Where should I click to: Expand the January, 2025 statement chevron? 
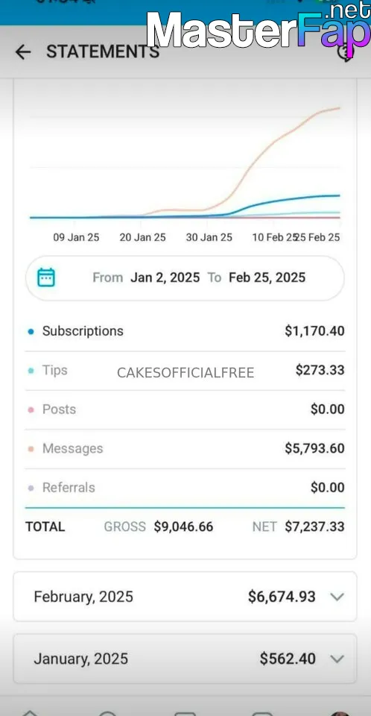(x=337, y=659)
